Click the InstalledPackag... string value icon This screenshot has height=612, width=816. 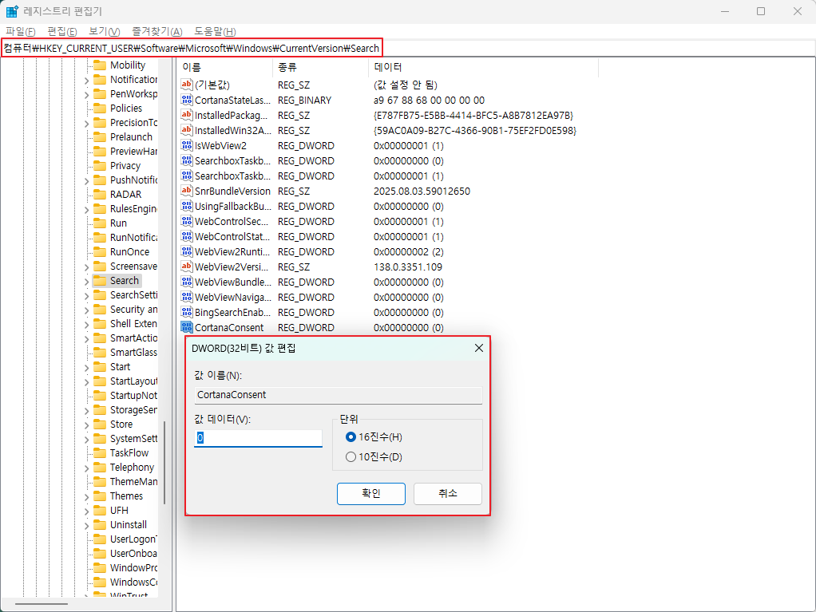tap(187, 115)
